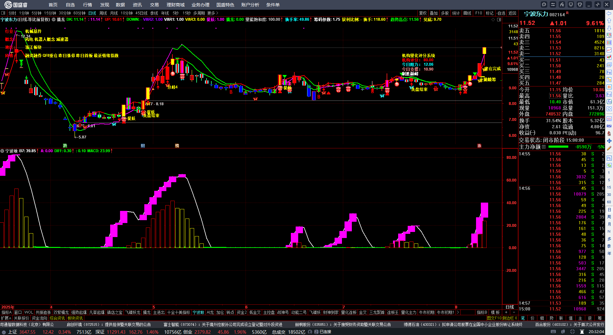Expand more indicator tabs with the > arrow
Screen dimensions: 613x335
point(458,312)
